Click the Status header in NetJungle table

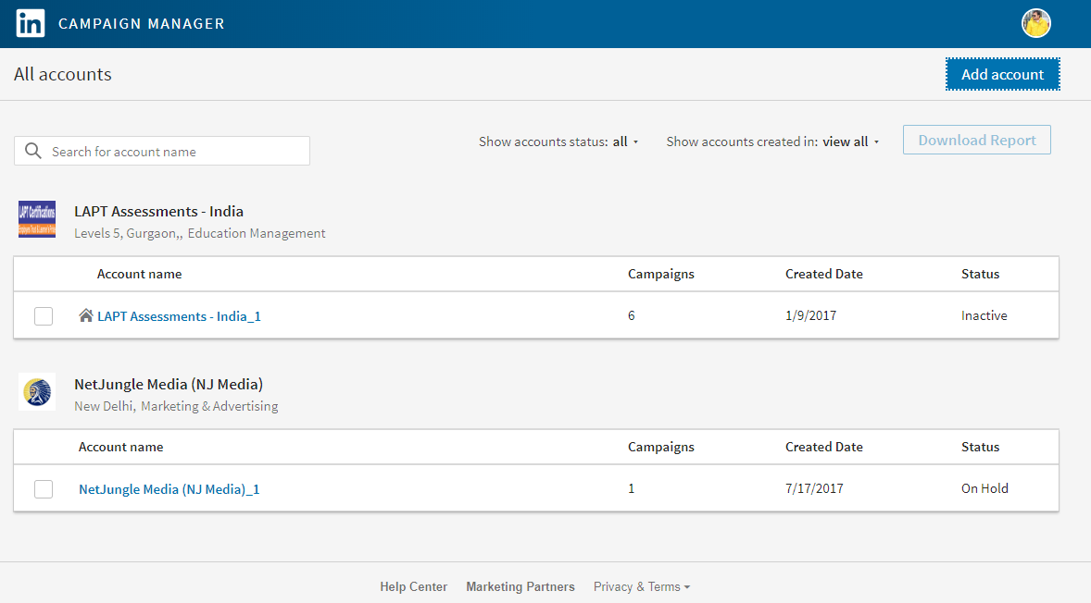[981, 447]
